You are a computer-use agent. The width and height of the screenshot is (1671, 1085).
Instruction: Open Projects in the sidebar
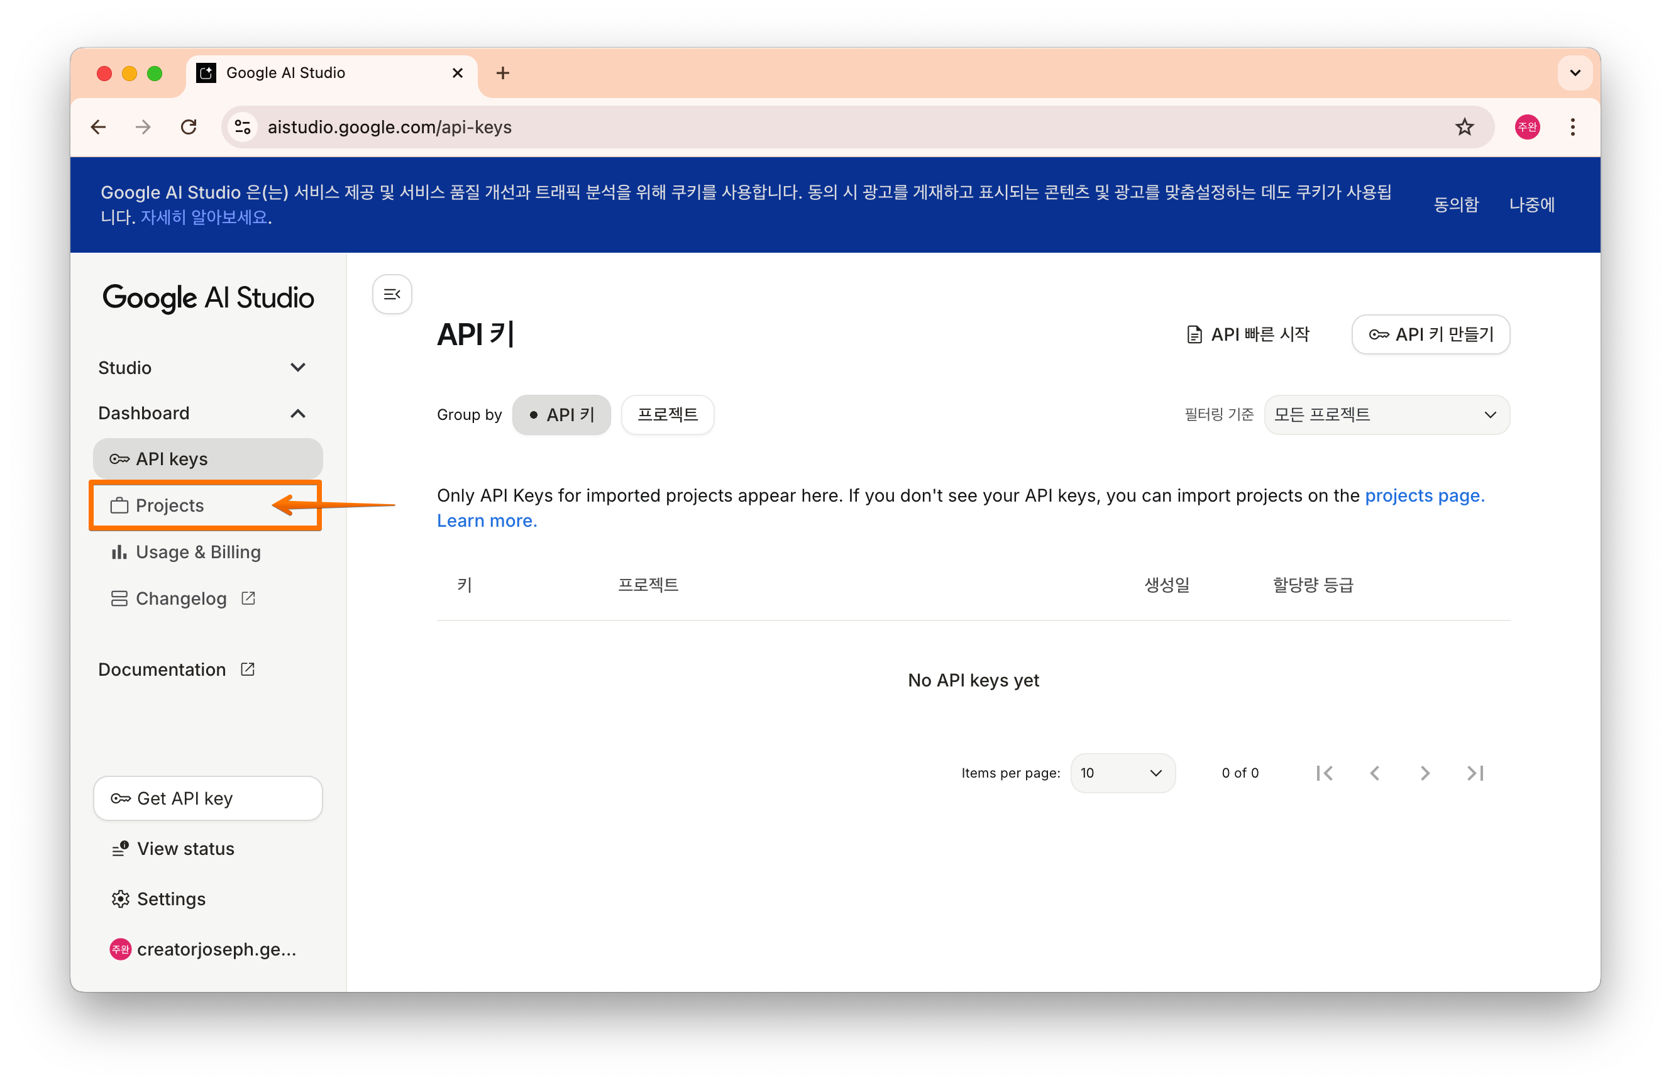coord(170,505)
